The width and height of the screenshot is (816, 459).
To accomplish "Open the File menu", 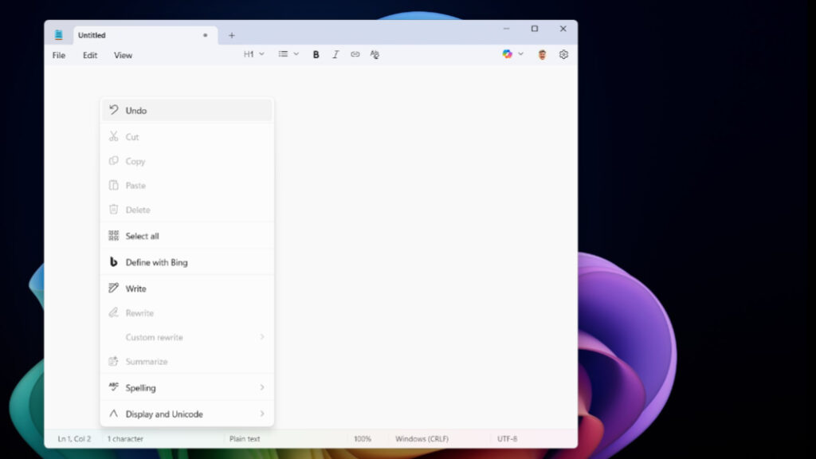I will tap(58, 55).
